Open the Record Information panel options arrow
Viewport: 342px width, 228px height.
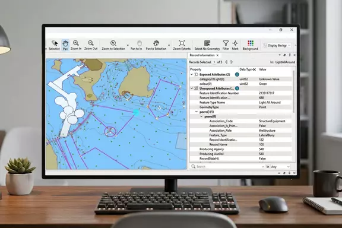click(x=280, y=55)
